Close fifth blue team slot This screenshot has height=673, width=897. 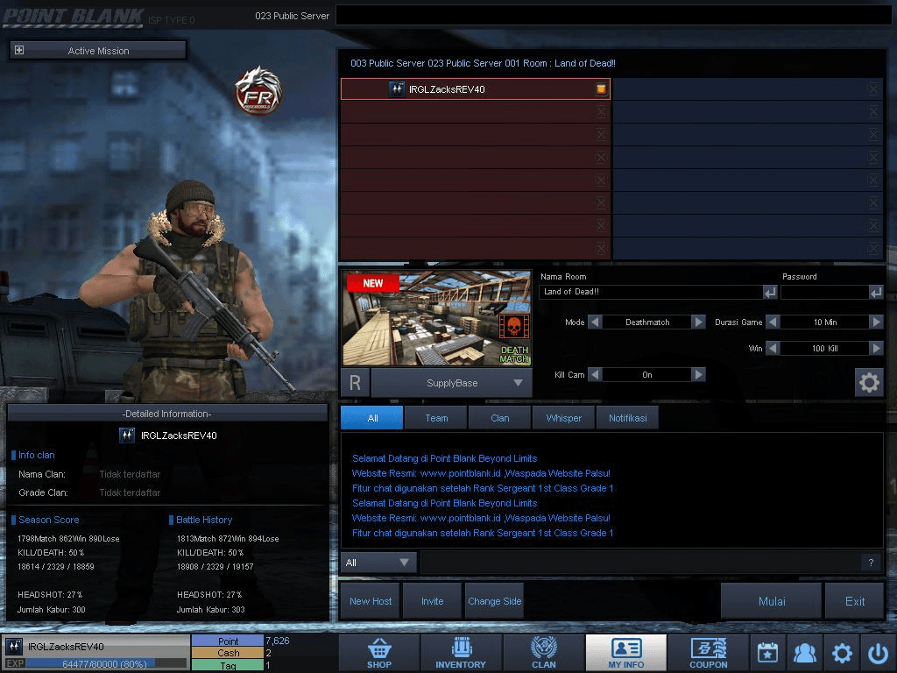click(873, 181)
